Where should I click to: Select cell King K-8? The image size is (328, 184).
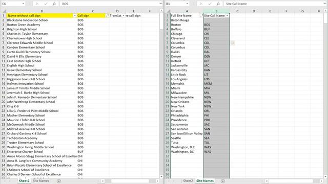[42, 106]
